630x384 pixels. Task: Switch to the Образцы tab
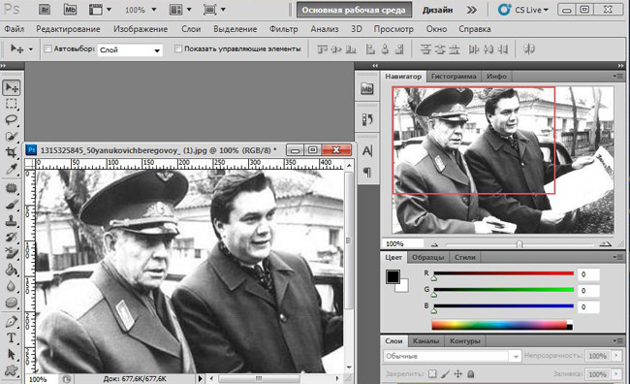pyautogui.click(x=427, y=257)
